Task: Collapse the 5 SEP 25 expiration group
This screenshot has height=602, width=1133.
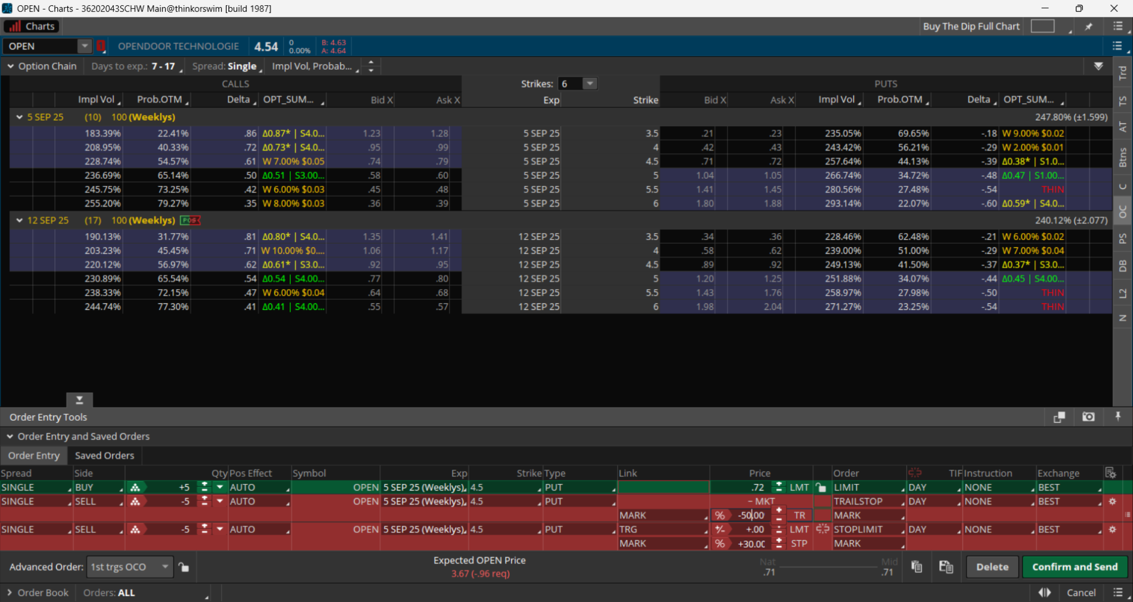Action: (19, 117)
